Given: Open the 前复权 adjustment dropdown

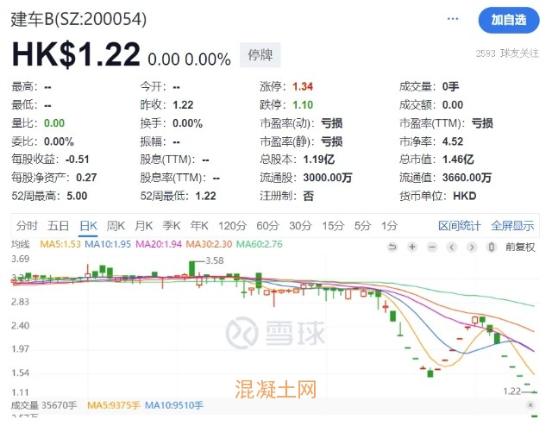Looking at the screenshot, I should [x=520, y=247].
